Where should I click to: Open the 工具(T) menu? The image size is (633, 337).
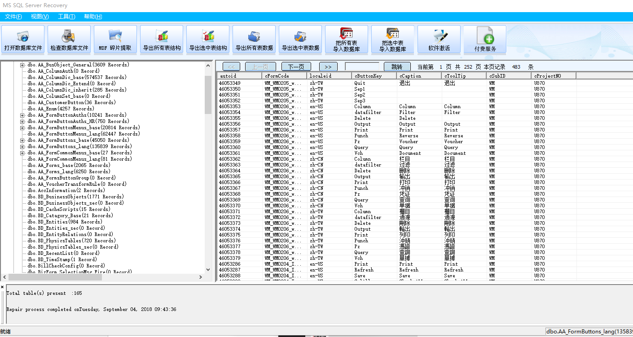(x=66, y=17)
